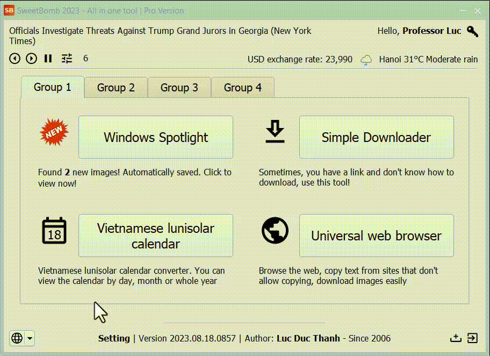
Task: Click the rain cloud weather icon
Action: (366, 60)
